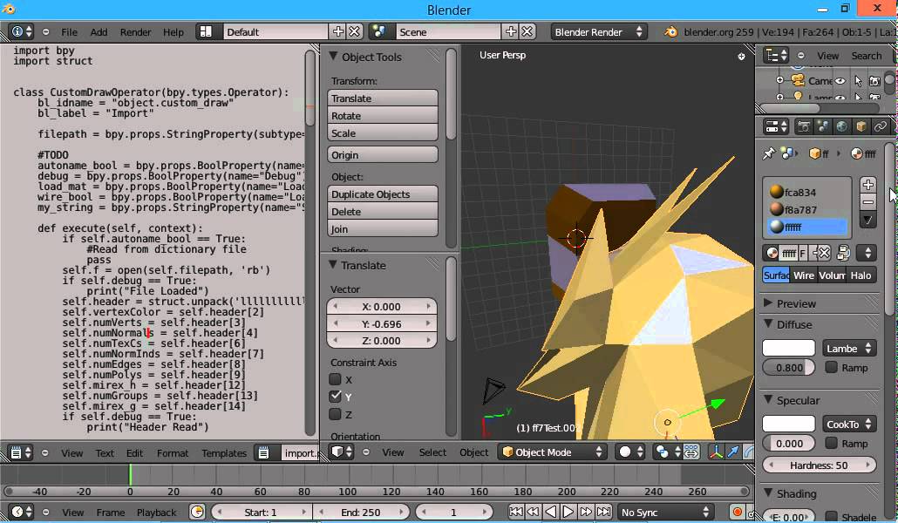Open the Playback menu in timeline
Image resolution: width=898 pixels, height=523 pixels.
pos(156,513)
